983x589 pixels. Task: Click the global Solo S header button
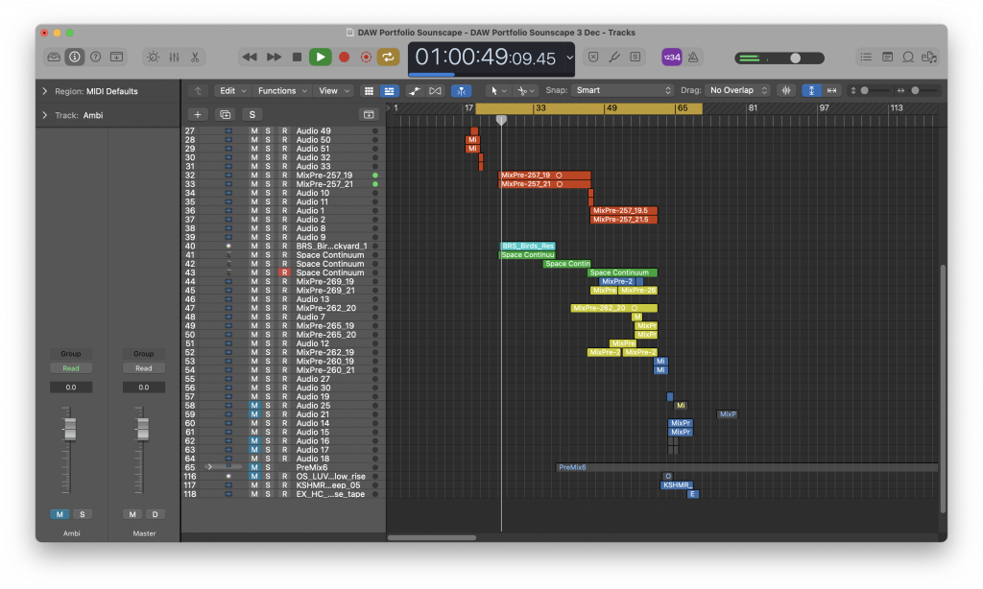coord(252,115)
